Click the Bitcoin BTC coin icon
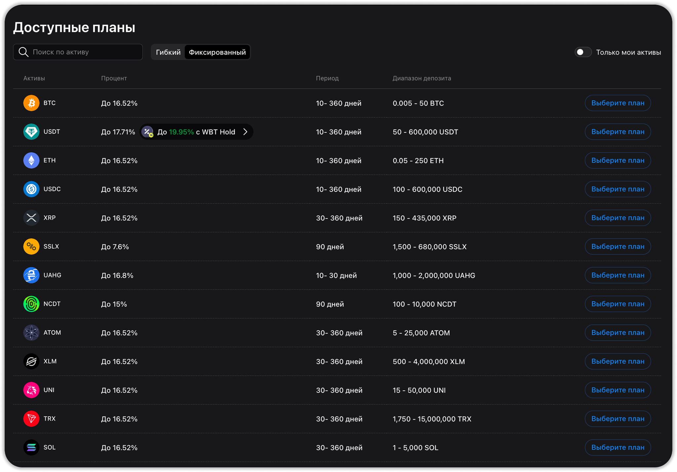The width and height of the screenshot is (677, 472). point(31,103)
